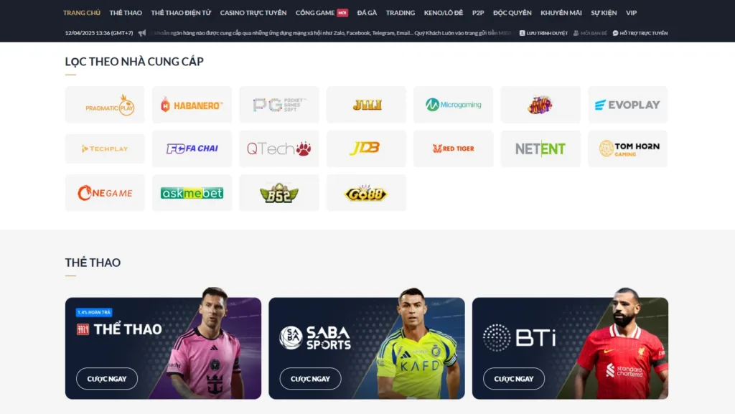Click the Go88 provider logo
The height and width of the screenshot is (414, 735).
367,193
